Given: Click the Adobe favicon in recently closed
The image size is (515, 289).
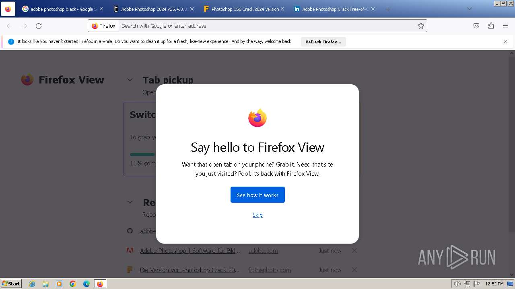Looking at the screenshot, I should coord(130,250).
